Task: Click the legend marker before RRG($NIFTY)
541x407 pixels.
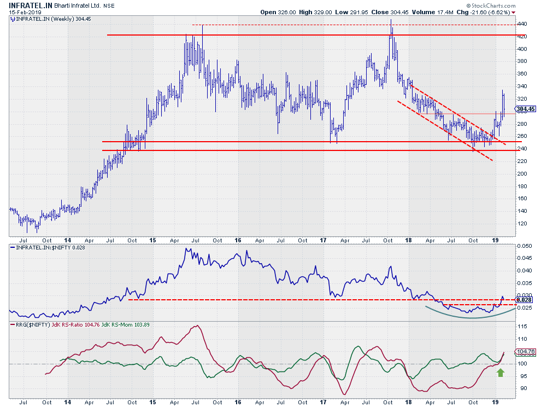Action: (x=13, y=324)
